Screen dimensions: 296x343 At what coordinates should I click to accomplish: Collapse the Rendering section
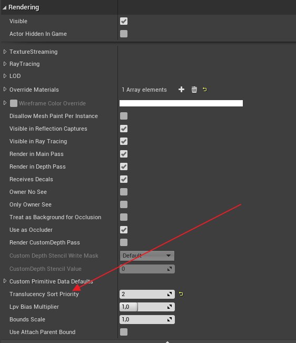(4, 8)
